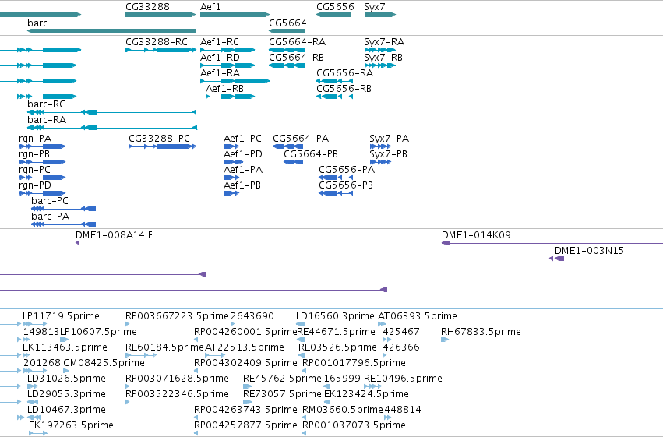This screenshot has width=663, height=437.
Task: Select EST RE44671.5prime
Action: (x=336, y=332)
